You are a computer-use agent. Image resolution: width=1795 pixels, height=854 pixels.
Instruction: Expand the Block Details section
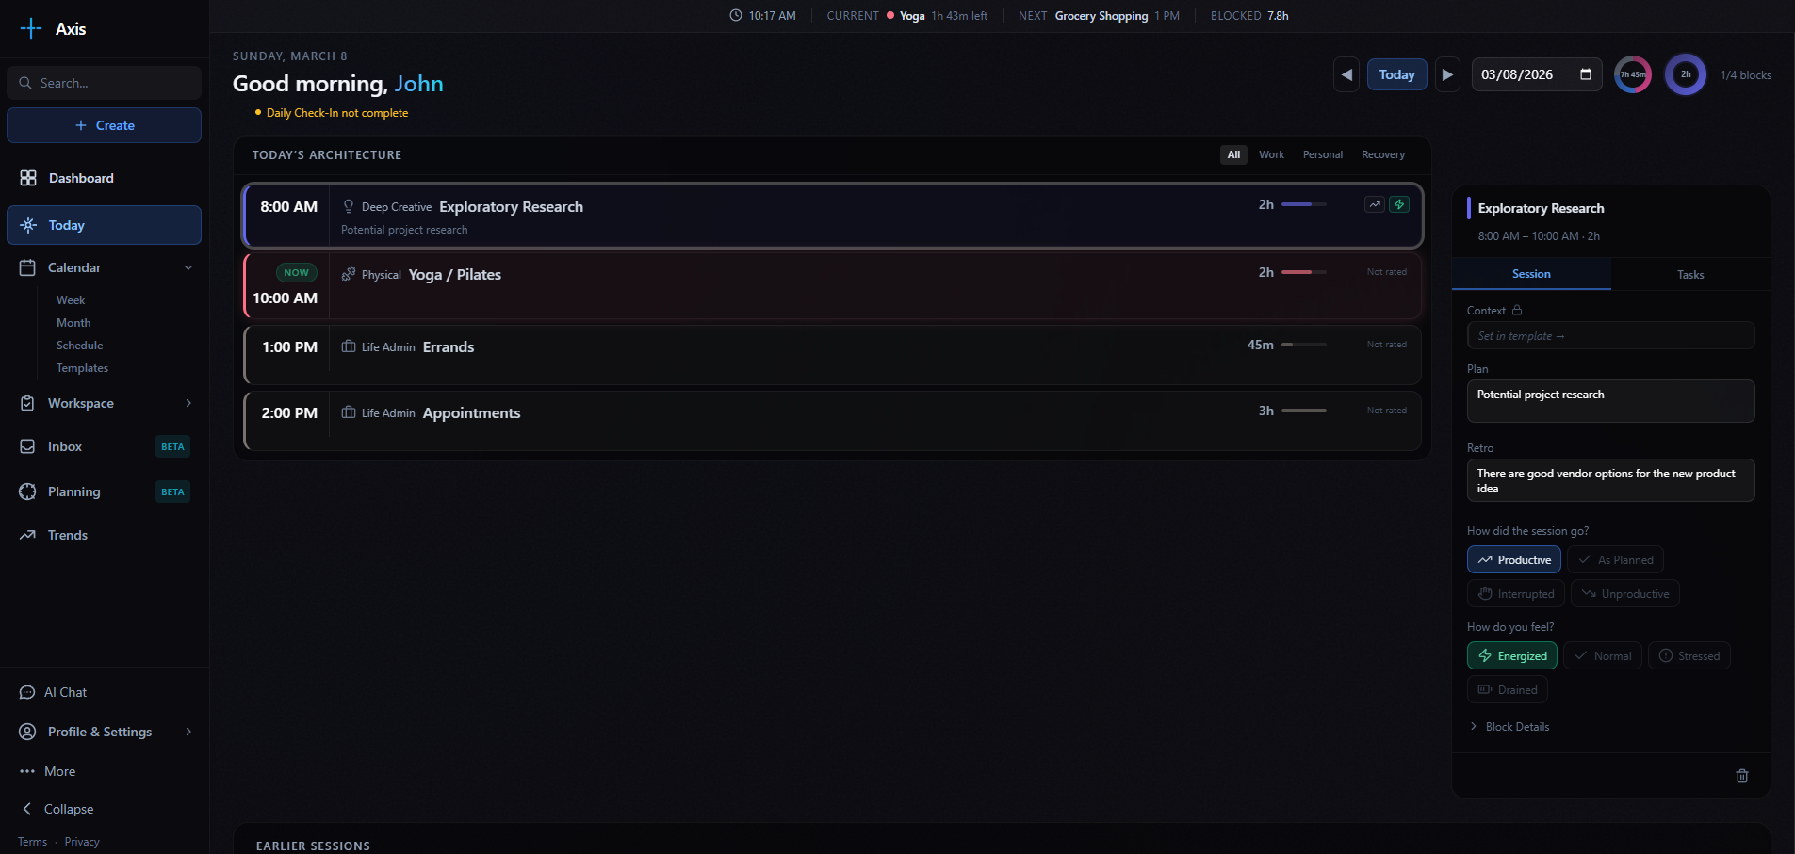[1516, 727]
